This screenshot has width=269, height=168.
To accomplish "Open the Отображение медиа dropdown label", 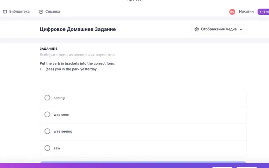I will (x=219, y=29).
